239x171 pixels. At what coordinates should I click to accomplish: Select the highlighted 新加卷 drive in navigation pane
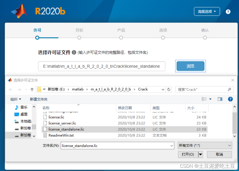click(x=18, y=135)
